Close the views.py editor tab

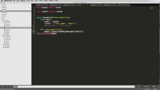(x=47, y=5)
